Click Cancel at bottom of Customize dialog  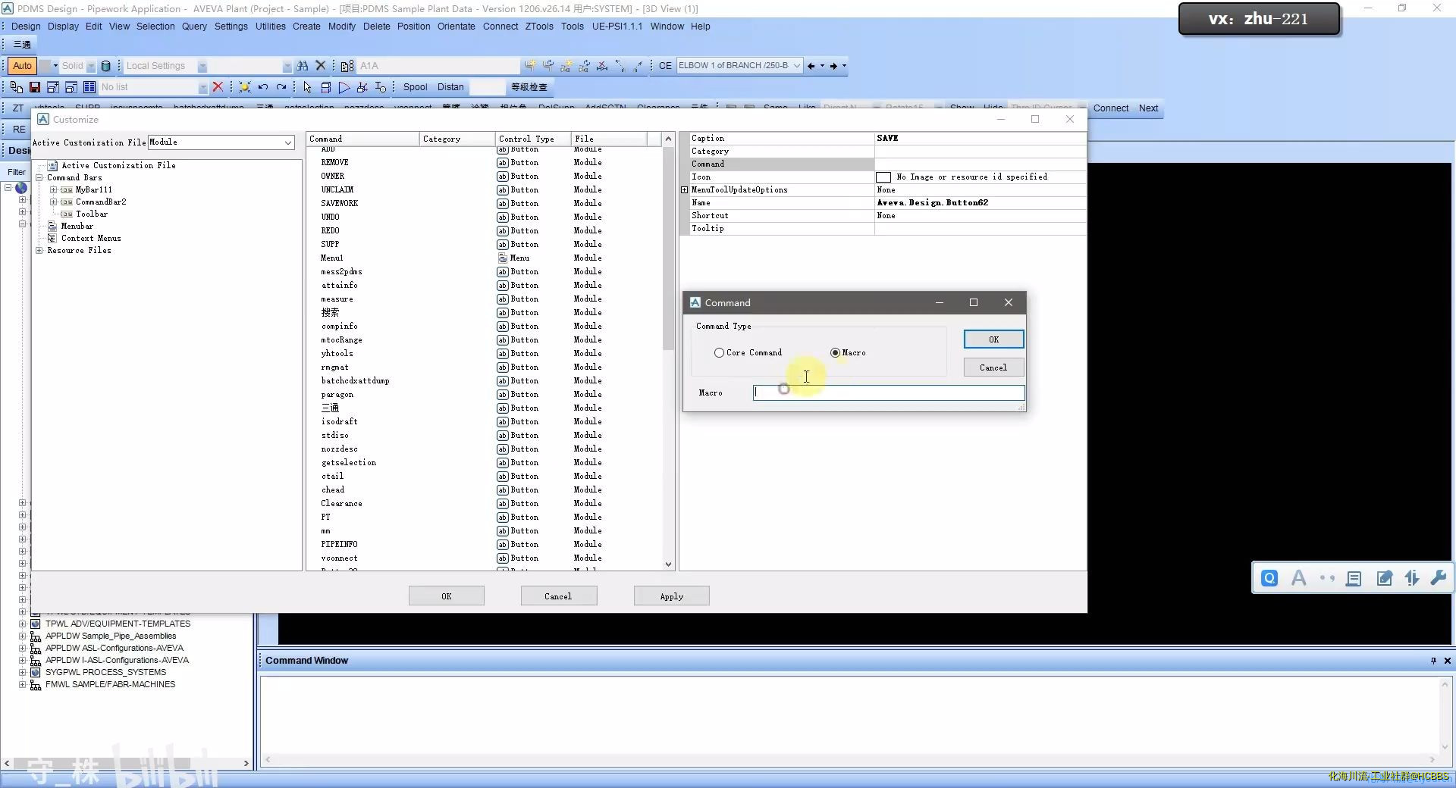coord(558,596)
